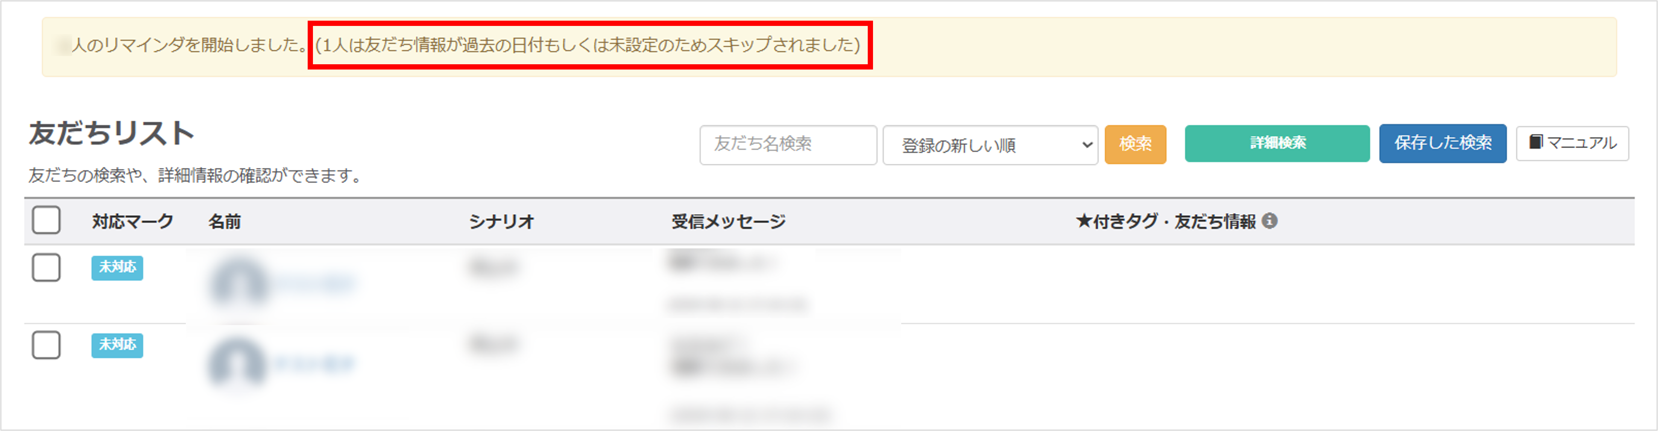Open the マニュアル book icon button
Viewport: 1658px width, 431px height.
1572,143
